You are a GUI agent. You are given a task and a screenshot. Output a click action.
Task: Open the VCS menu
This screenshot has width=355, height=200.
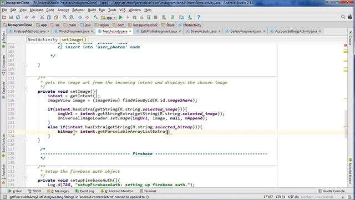[x=122, y=10]
